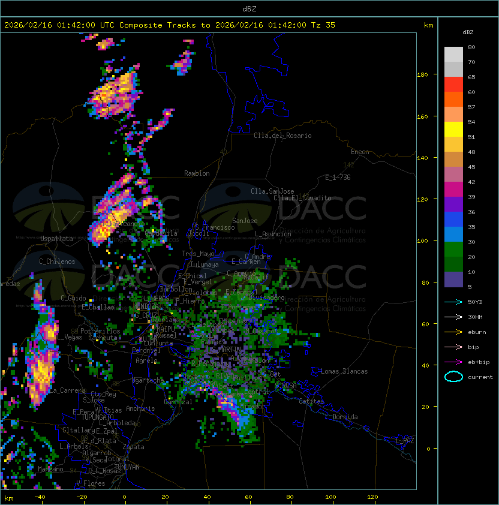
Task: Click the pink bip arrow in legend
Action: point(453,347)
